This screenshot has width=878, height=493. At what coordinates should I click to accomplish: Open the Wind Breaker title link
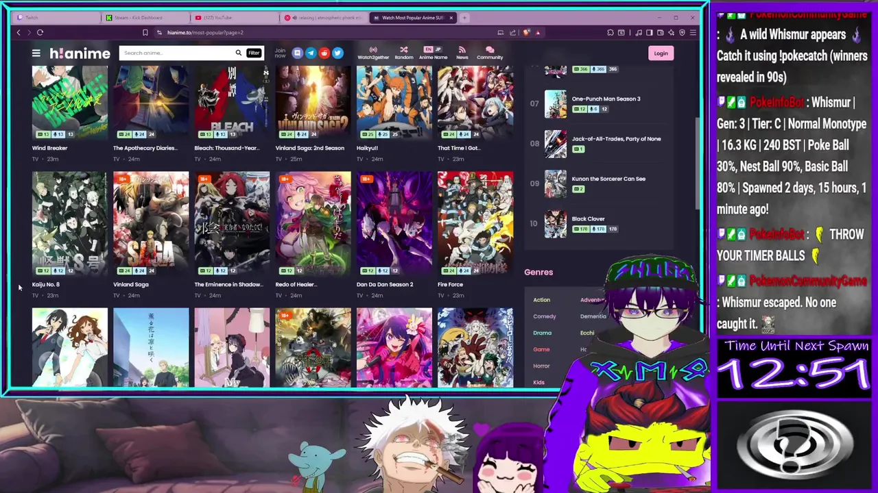pos(49,148)
